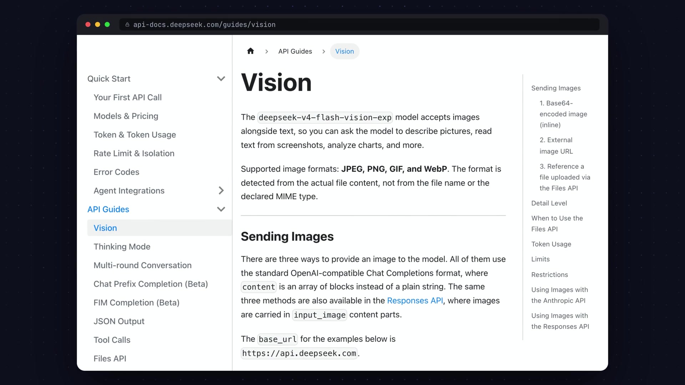Image resolution: width=685 pixels, height=385 pixels.
Task: Jump to the Restrictions section
Action: (x=549, y=275)
